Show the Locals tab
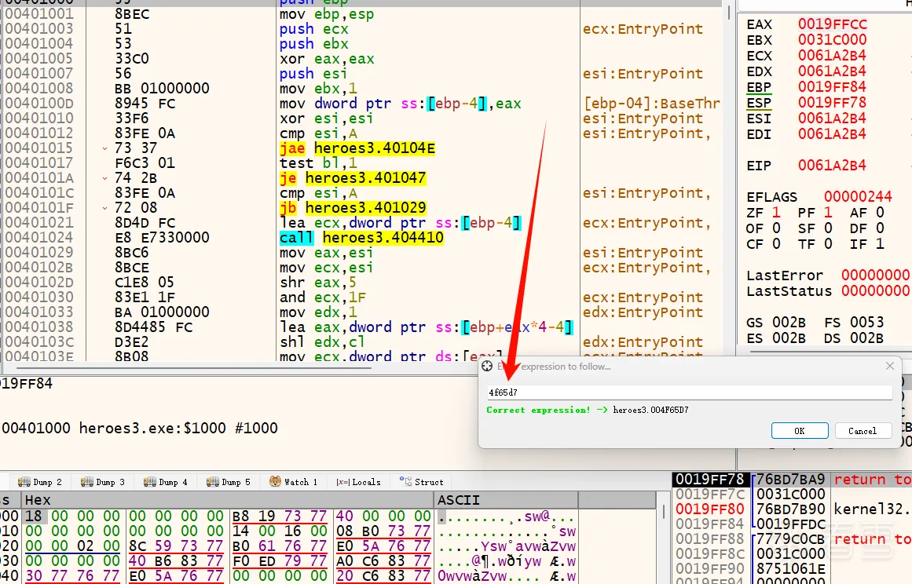The width and height of the screenshot is (912, 584). (358, 482)
